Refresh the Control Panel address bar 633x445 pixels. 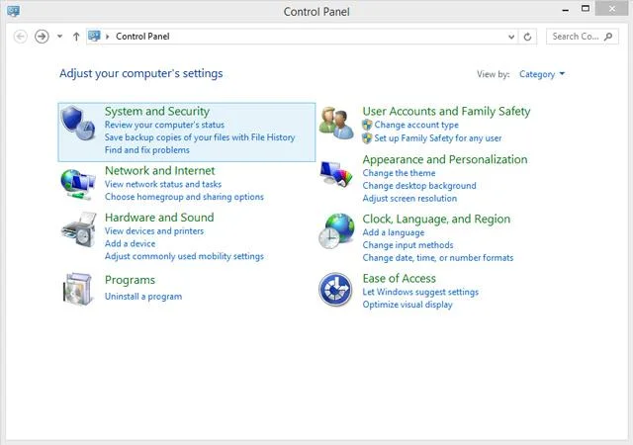527,37
